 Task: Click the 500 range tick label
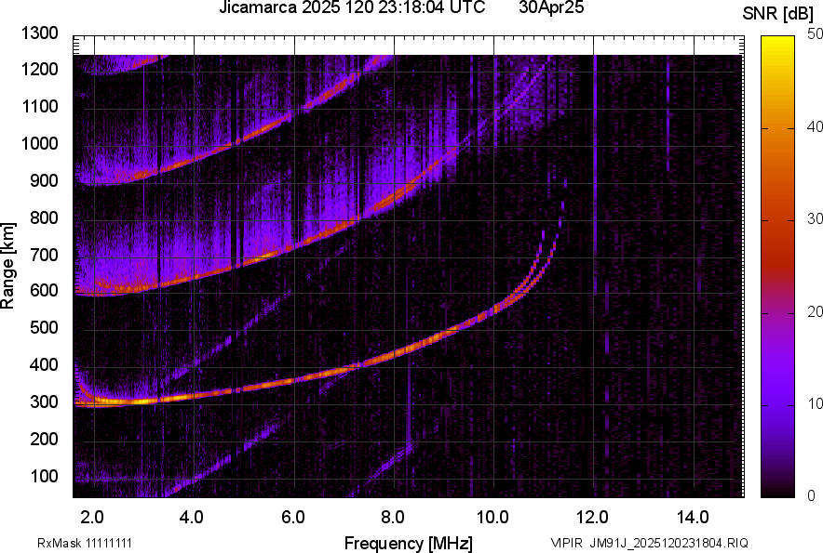(44, 327)
